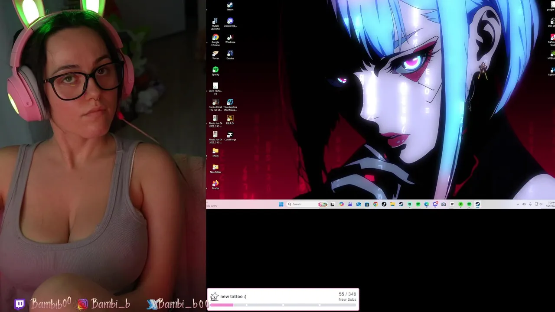
Task: Open TikTok from the taskbar
Action: point(384,204)
